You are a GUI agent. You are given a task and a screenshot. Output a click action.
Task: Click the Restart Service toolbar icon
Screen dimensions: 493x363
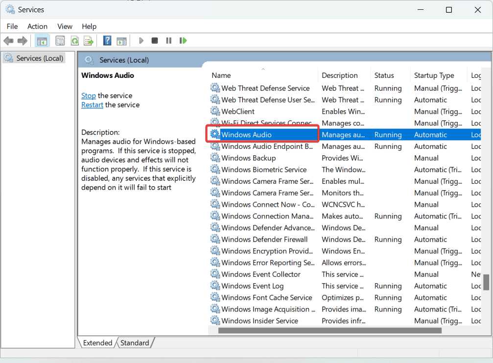[x=183, y=41]
